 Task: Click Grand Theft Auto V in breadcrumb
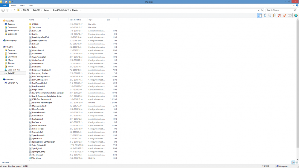pyautogui.click(x=61, y=10)
